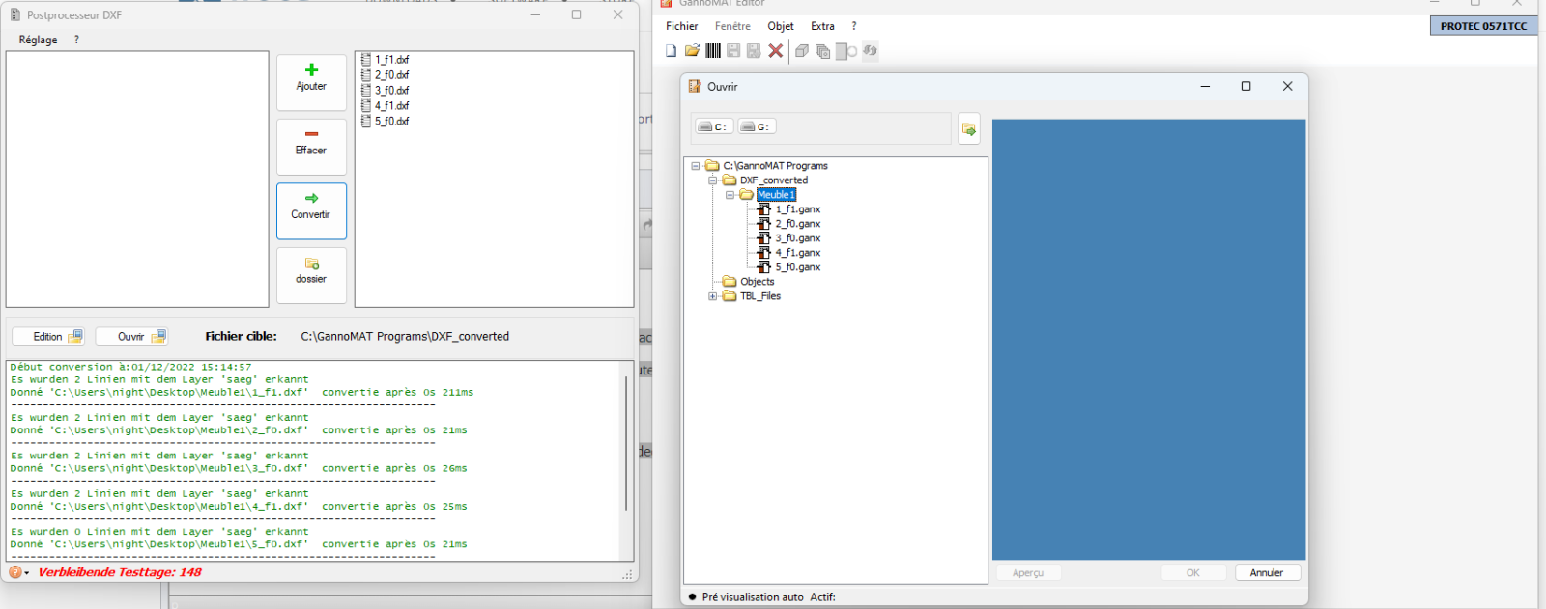
Task: Open the Extra menu in GannoMAT Editor
Action: (822, 26)
